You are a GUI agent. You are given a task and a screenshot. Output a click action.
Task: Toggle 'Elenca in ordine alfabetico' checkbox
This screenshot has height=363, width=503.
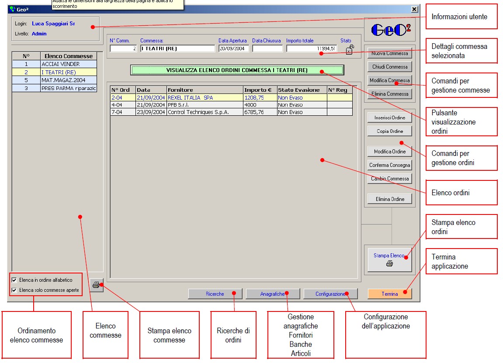(14, 280)
